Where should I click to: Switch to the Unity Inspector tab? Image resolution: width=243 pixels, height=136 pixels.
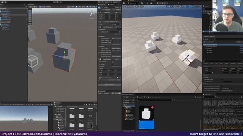[x=103, y=5]
